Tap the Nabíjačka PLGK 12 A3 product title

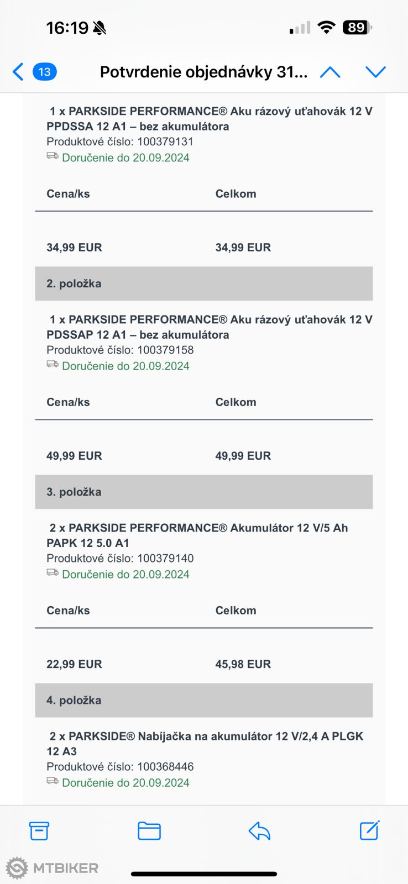pos(206,744)
